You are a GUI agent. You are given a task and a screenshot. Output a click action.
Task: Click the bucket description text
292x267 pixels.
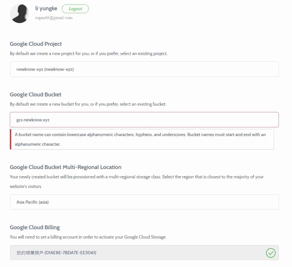(x=88, y=104)
